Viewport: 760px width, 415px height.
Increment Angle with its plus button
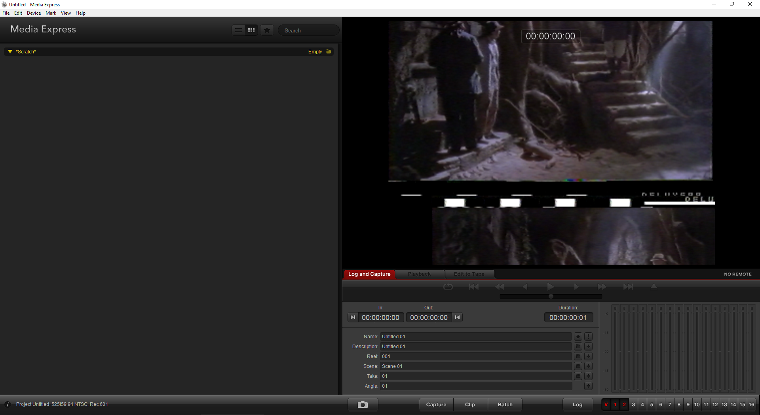[x=589, y=386]
